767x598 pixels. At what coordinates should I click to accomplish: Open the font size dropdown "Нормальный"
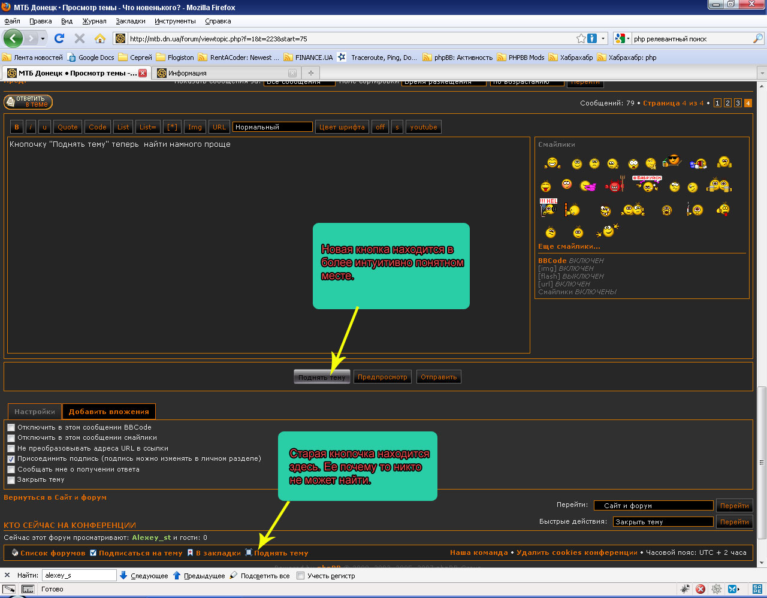273,127
